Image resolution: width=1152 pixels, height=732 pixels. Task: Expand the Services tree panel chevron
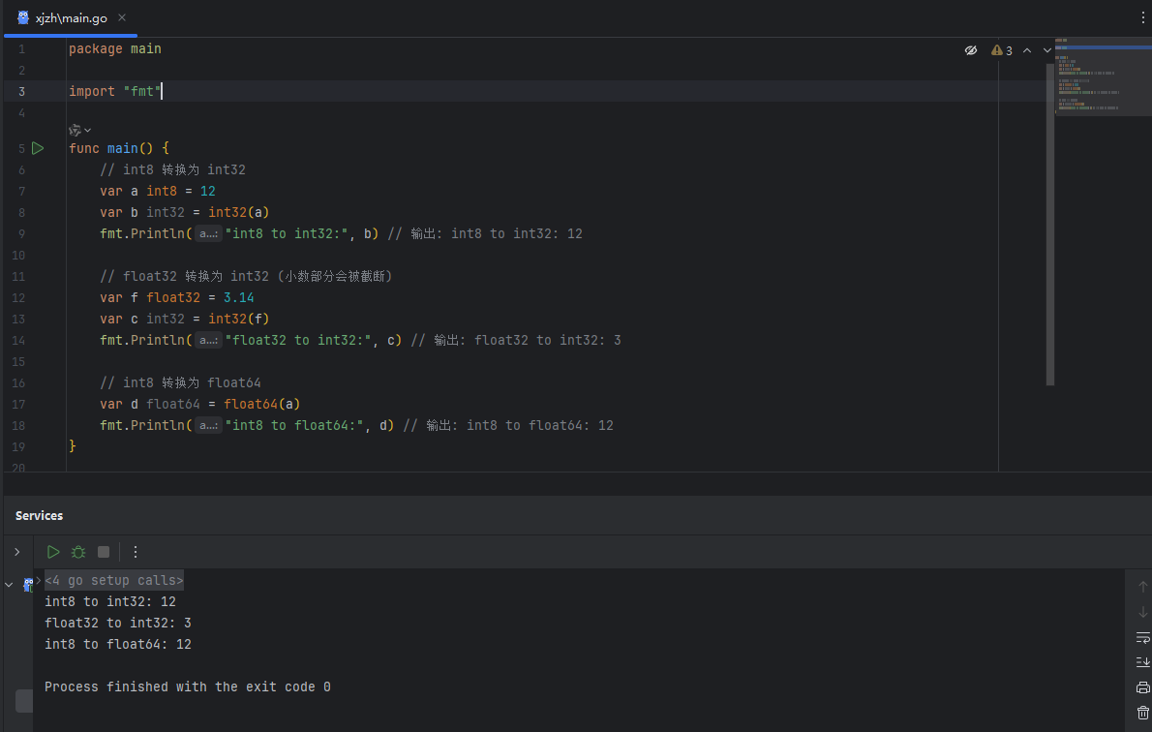[x=16, y=552]
